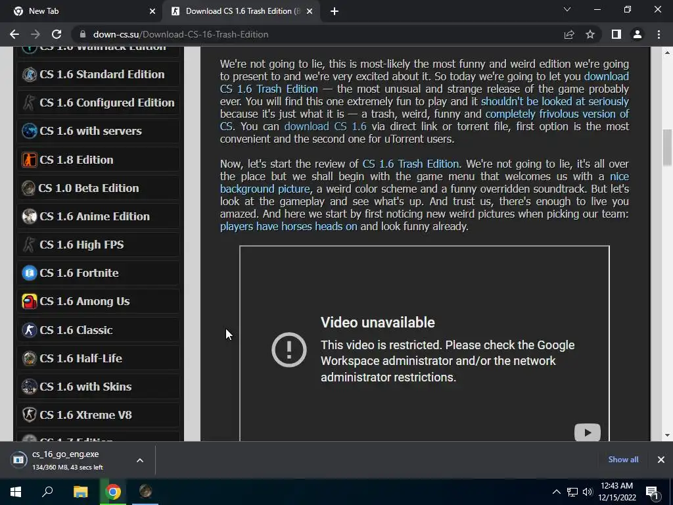The width and height of the screenshot is (673, 505).
Task: Reload the current page
Action: (x=57, y=34)
